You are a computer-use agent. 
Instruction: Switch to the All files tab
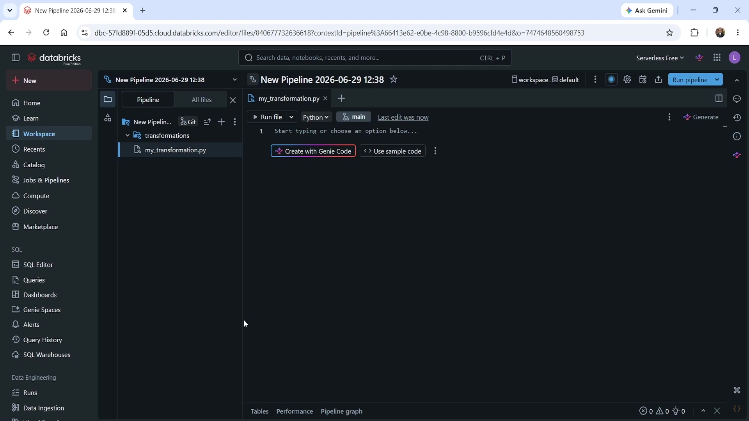click(x=202, y=99)
